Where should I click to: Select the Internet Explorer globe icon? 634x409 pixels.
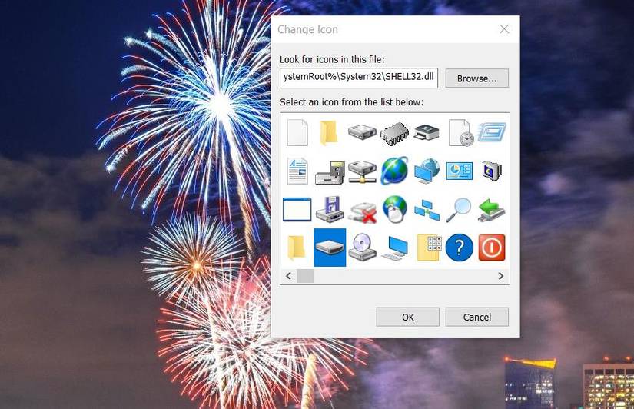point(394,171)
